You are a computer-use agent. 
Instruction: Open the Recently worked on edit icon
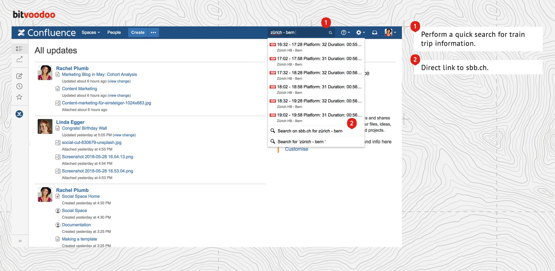(x=19, y=76)
